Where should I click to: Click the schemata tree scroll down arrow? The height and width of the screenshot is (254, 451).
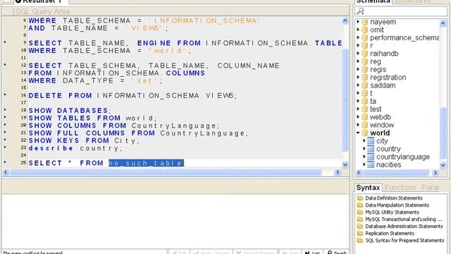pyautogui.click(x=443, y=165)
